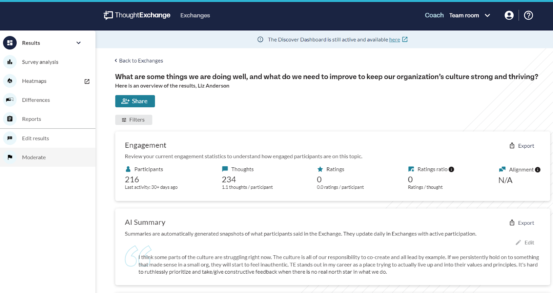Export the AI Summary section
Viewport: 553px width, 293px height.
pyautogui.click(x=522, y=223)
